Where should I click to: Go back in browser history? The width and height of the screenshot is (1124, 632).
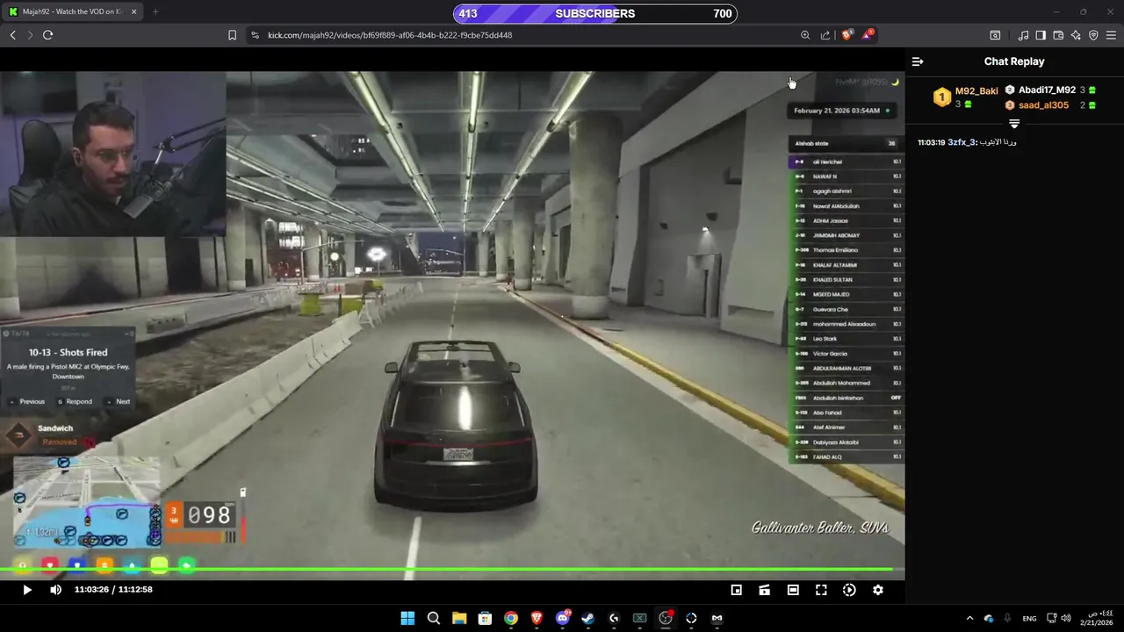12,35
